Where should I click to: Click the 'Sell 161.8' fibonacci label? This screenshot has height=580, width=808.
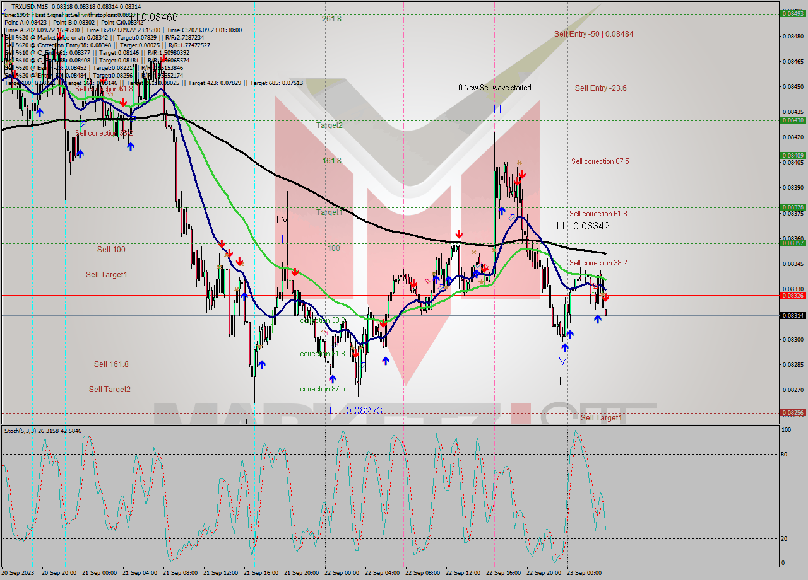(x=110, y=364)
